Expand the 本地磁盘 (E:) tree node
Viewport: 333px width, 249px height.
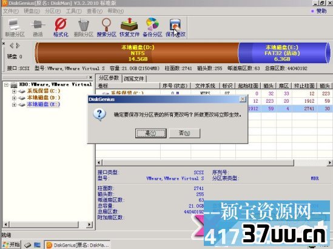click(14, 105)
